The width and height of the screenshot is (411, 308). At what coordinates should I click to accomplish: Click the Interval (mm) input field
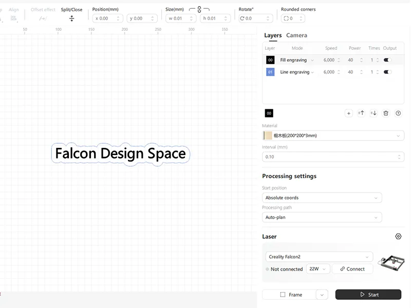click(329, 157)
